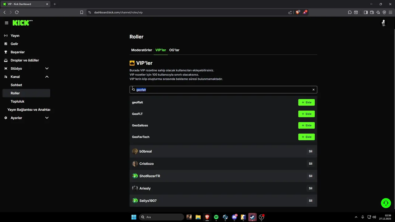Open profile avatar menu at top right
Image resolution: width=395 pixels, height=222 pixels.
[384, 23]
